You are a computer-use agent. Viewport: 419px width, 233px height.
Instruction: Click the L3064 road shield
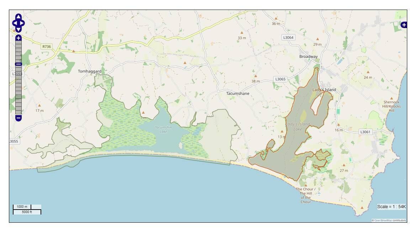[x=288, y=37]
